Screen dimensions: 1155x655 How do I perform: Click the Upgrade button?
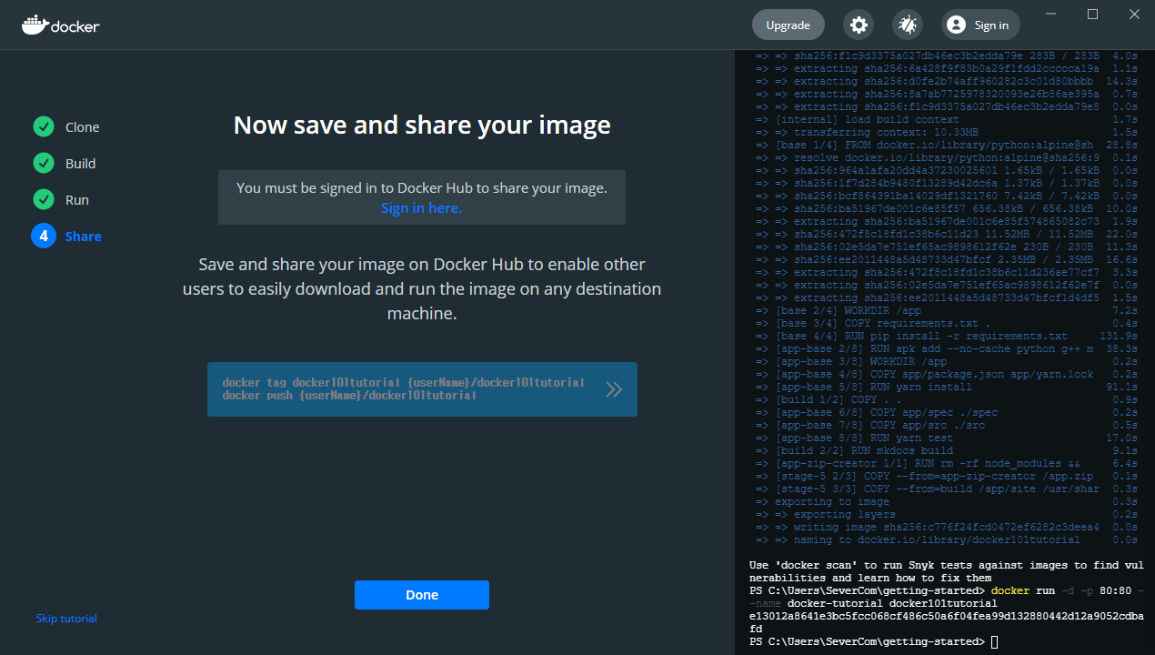pyautogui.click(x=788, y=25)
